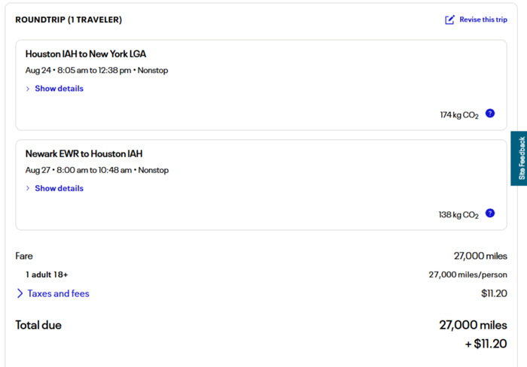Click the 174 kg CO2 emissions label

[459, 115]
